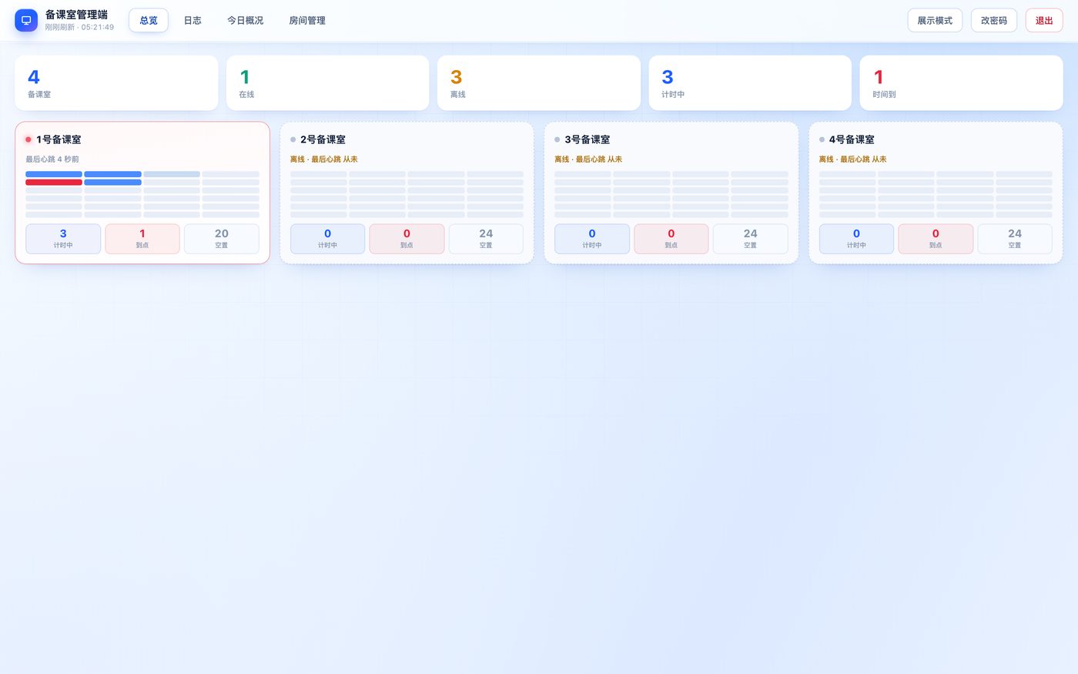Open the 日志 tab
The width and height of the screenshot is (1078, 674).
192,20
